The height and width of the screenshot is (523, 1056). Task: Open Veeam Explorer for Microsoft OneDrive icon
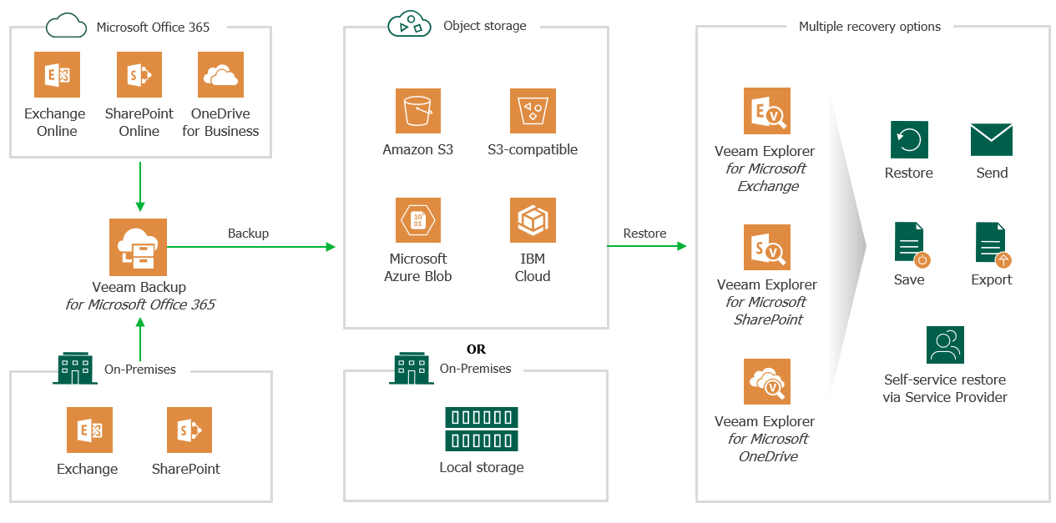767,382
